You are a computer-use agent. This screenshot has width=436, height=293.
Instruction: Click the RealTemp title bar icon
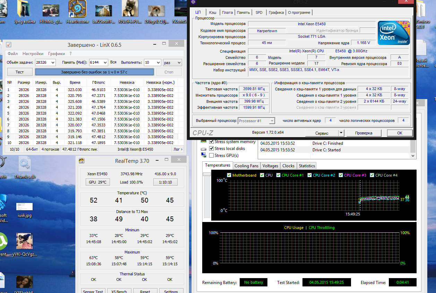[81, 161]
